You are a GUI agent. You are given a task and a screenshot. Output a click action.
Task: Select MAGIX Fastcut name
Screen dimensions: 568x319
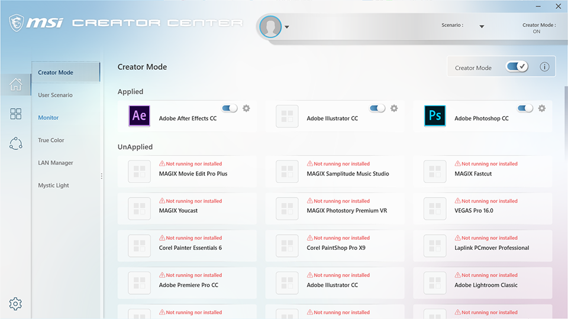(473, 174)
